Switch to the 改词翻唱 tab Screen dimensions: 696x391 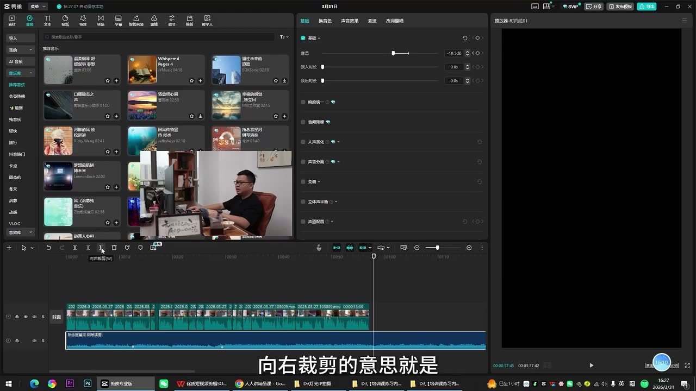[395, 21]
